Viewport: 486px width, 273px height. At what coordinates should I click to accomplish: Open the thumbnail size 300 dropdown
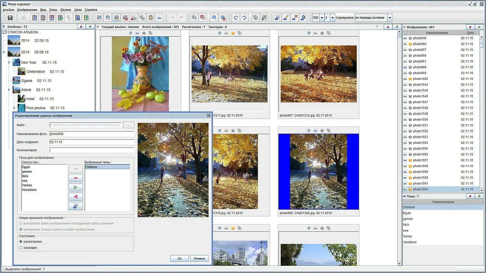322,18
